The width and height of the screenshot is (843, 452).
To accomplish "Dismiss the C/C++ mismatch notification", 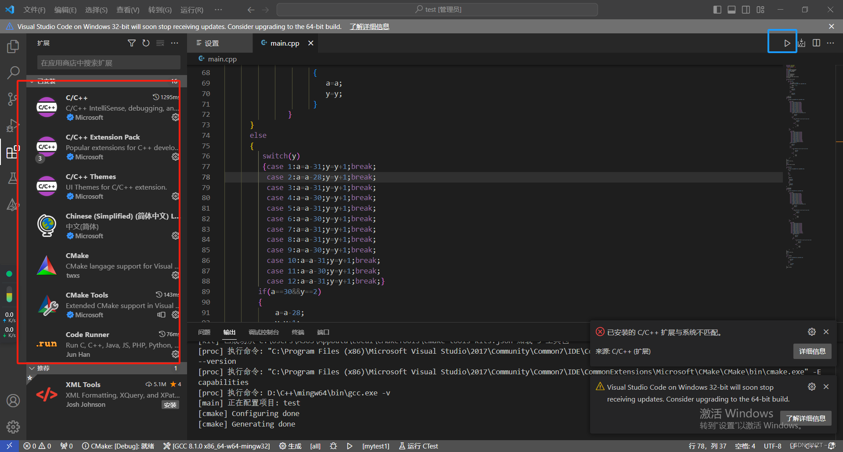I will point(826,332).
